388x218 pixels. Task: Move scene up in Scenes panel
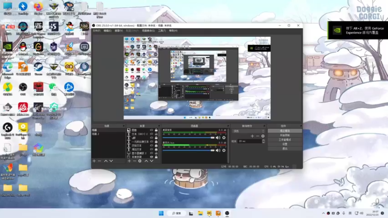coord(106,161)
